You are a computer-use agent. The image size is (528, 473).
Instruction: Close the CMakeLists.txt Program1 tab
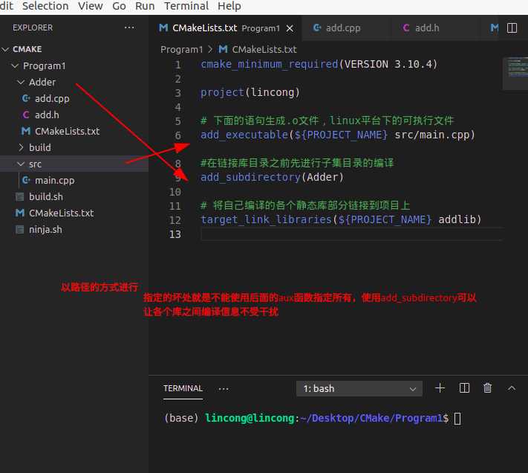click(x=290, y=28)
